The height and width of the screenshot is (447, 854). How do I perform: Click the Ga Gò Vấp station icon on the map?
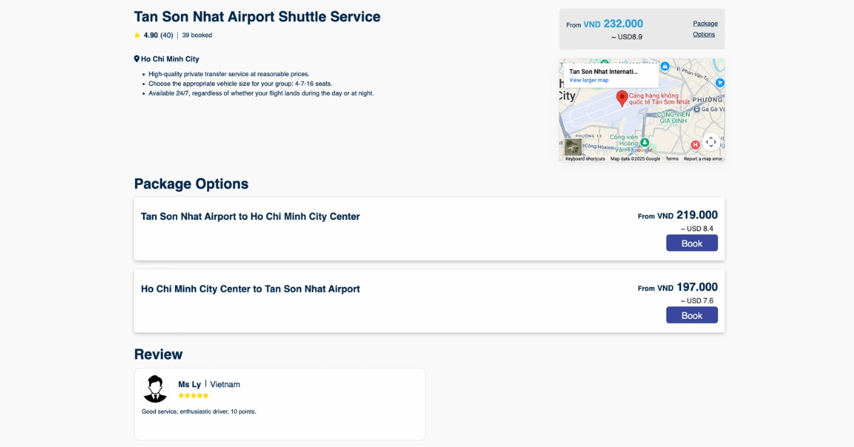pos(697,108)
